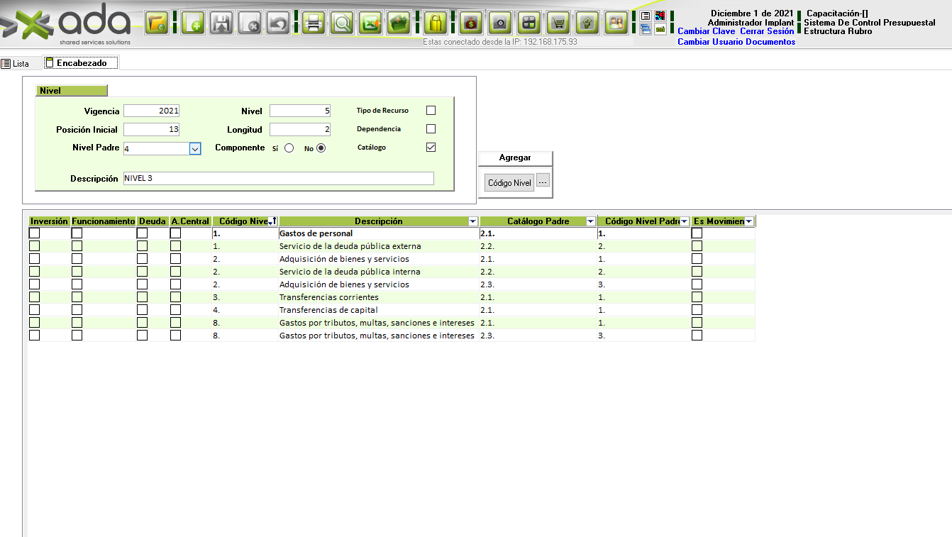Select the Encabezado tab
This screenshot has width=952, height=537.
coord(80,63)
